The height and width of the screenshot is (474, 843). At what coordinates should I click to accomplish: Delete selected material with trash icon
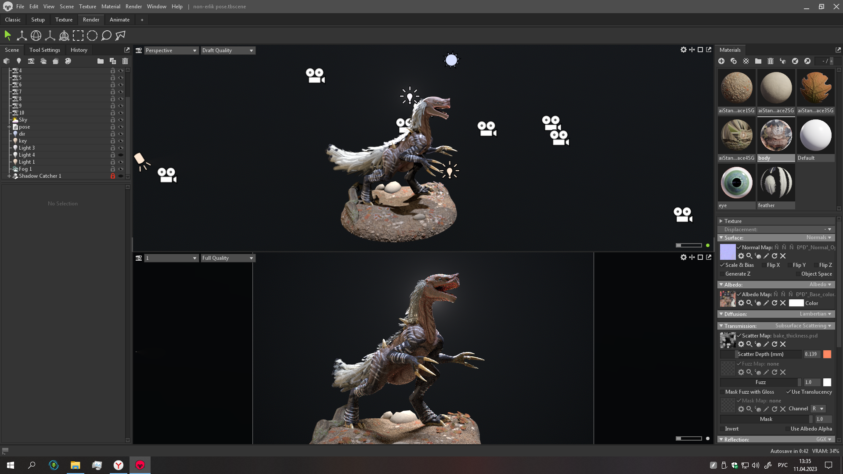point(771,61)
